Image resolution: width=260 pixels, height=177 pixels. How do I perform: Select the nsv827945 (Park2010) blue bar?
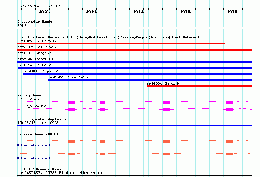134,68
